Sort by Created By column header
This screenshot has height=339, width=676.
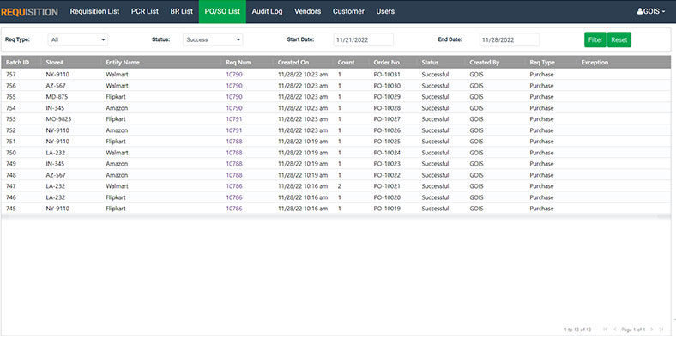[x=485, y=62]
